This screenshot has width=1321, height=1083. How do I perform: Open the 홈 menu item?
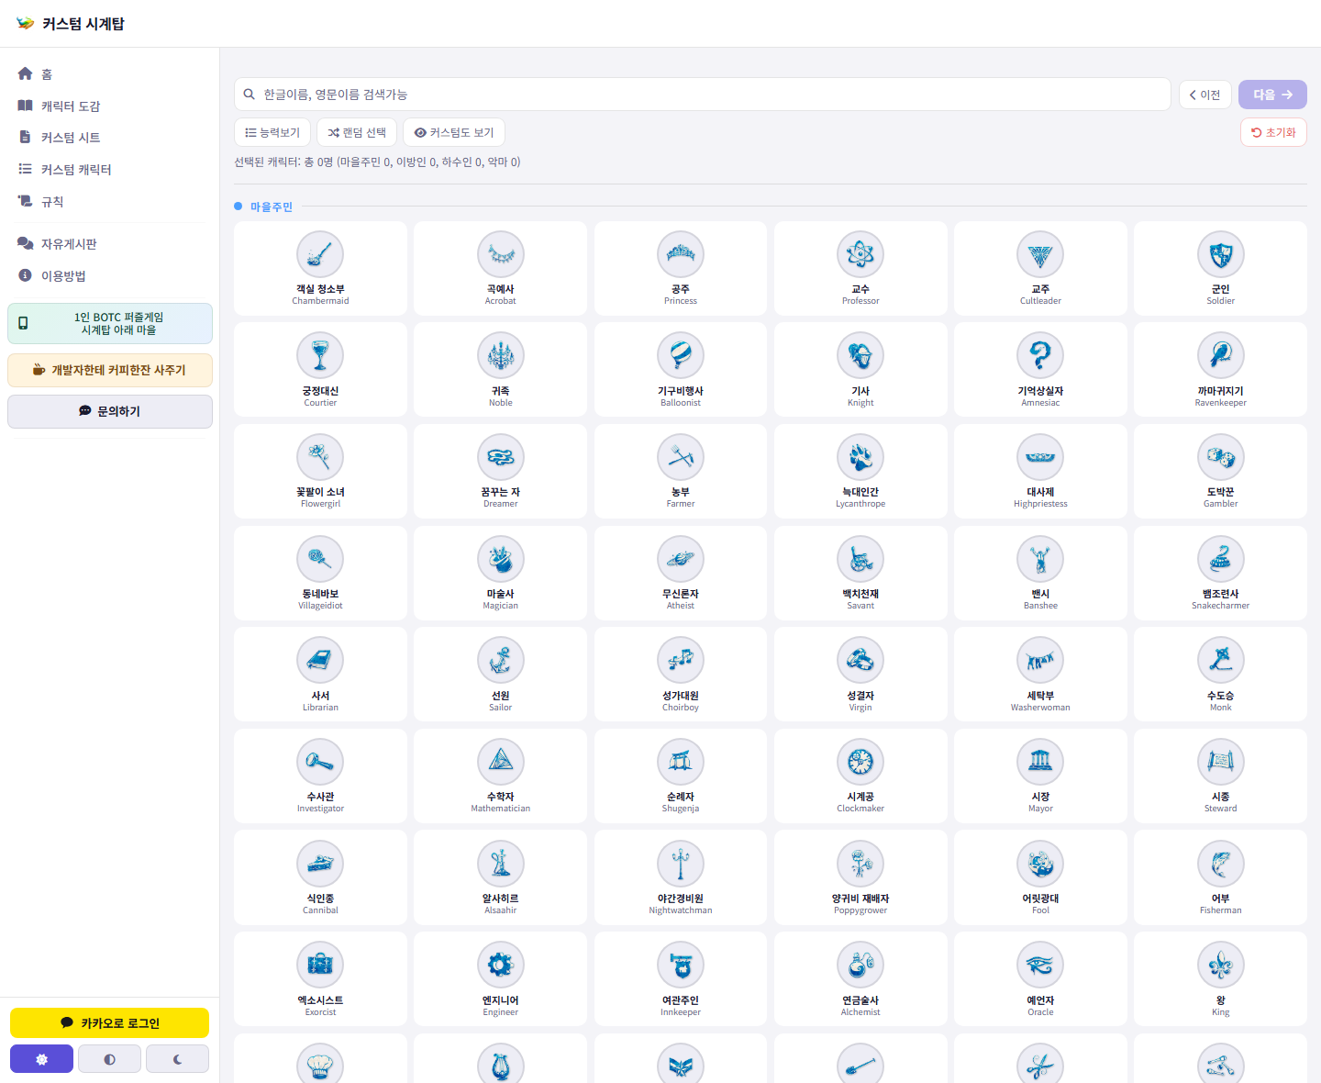click(x=110, y=73)
